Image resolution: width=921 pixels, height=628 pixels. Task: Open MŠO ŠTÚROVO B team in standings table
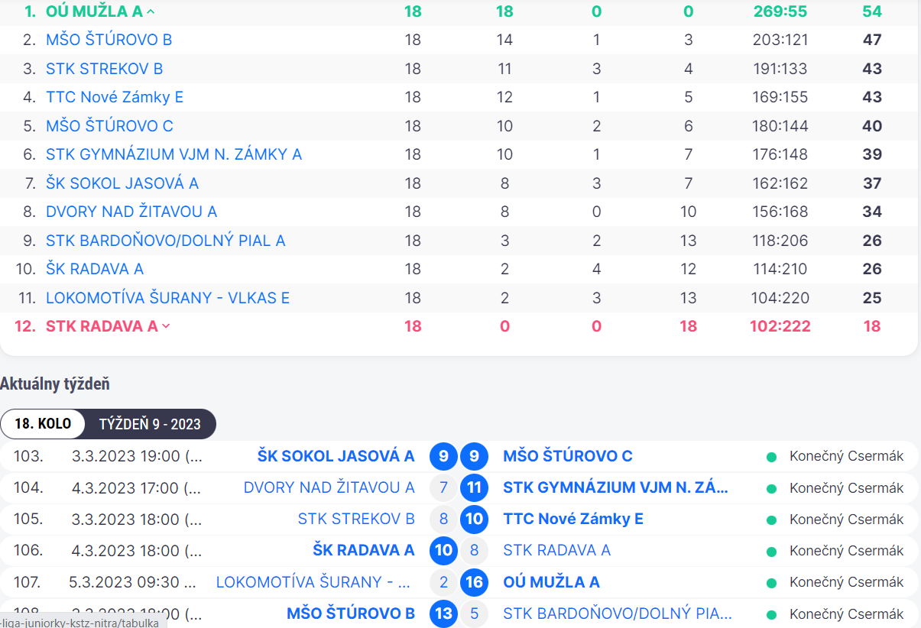point(109,40)
